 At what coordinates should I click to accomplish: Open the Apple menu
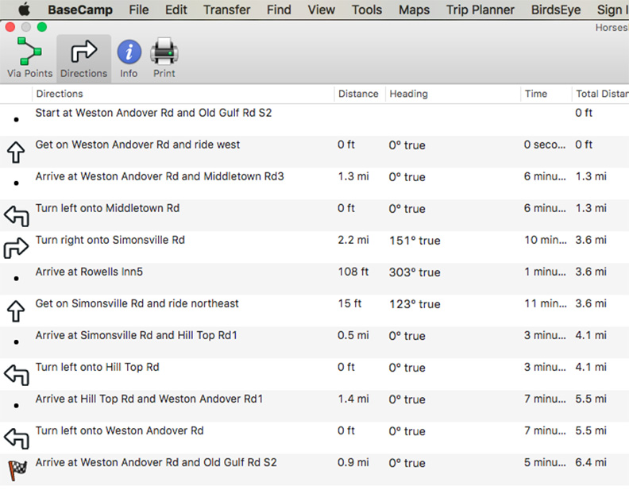click(25, 10)
